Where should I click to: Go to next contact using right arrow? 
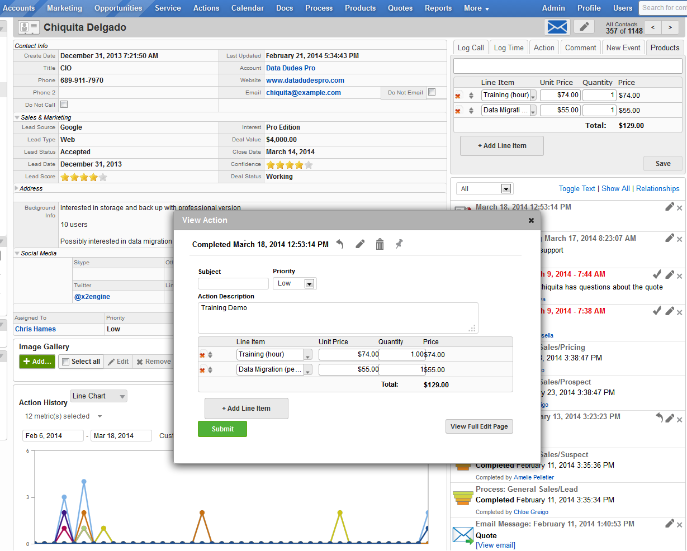[x=669, y=27]
